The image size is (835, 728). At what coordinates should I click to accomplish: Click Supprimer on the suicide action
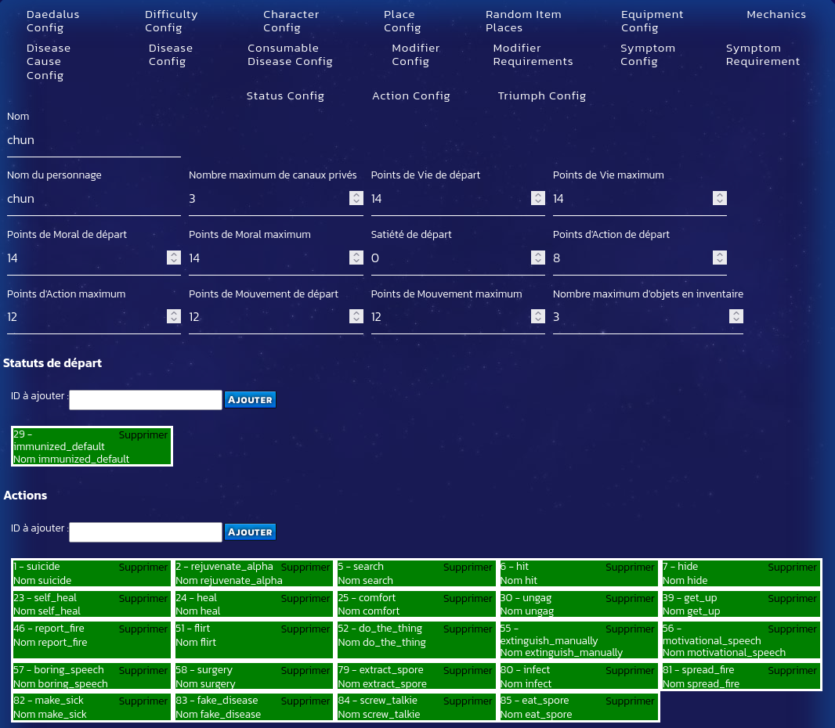click(143, 568)
